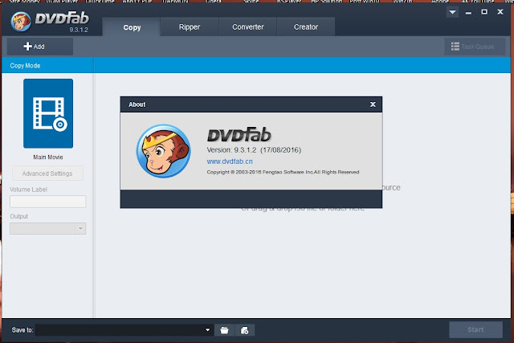
Task: Choose ISO image output icon
Action: 244,330
